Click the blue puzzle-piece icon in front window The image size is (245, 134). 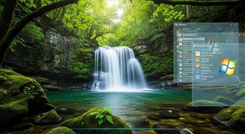point(198,77)
